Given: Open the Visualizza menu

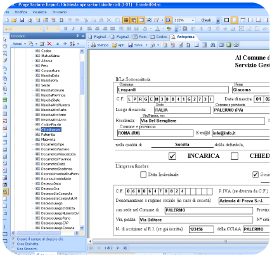Looking at the screenshot, I should point(39,12).
